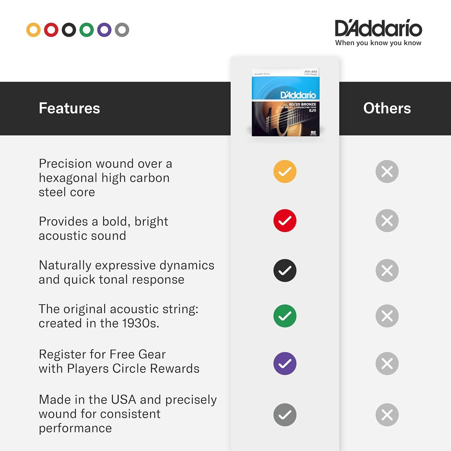451x451 pixels.
Task: Click the Others column header
Action: click(387, 108)
